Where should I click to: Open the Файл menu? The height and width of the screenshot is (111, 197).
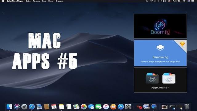(x=28, y=1)
